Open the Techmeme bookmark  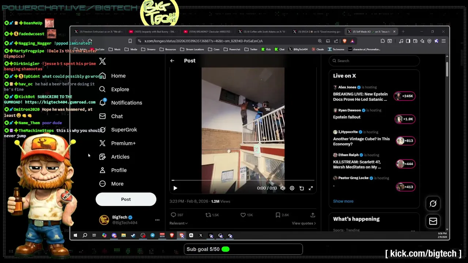tap(336, 49)
